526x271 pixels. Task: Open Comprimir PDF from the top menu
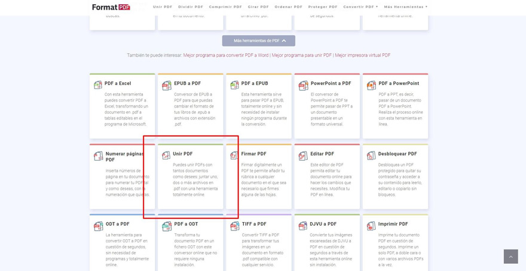[225, 7]
